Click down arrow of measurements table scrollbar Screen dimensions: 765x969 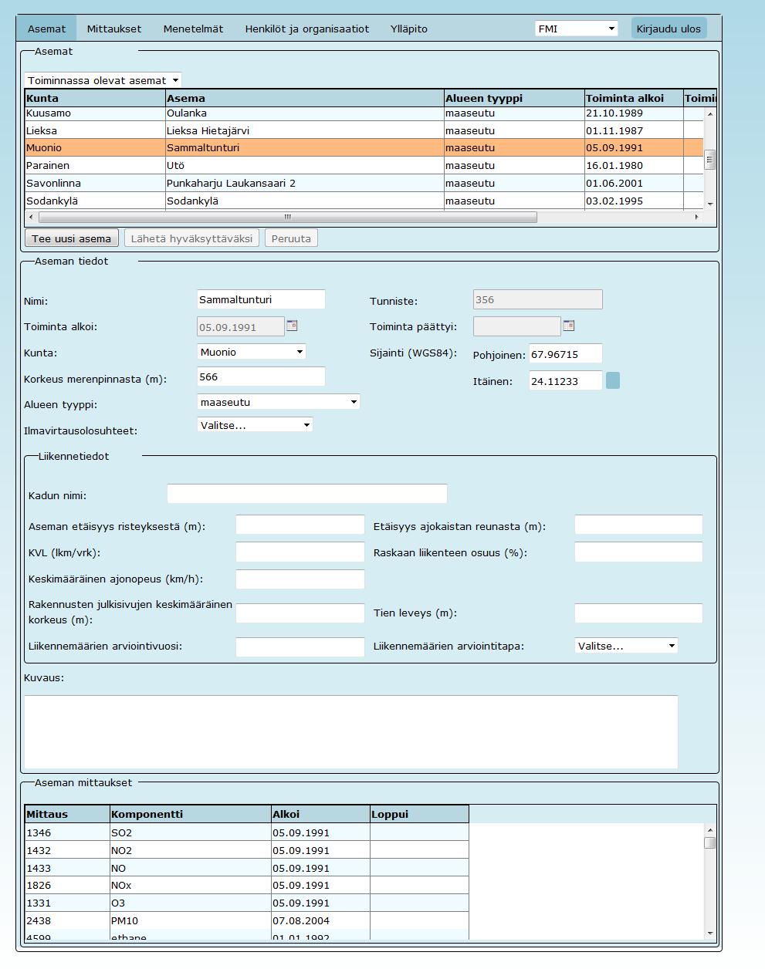click(710, 934)
